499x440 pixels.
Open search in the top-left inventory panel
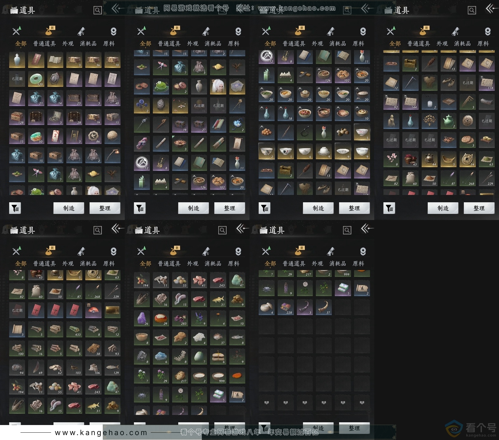click(98, 10)
